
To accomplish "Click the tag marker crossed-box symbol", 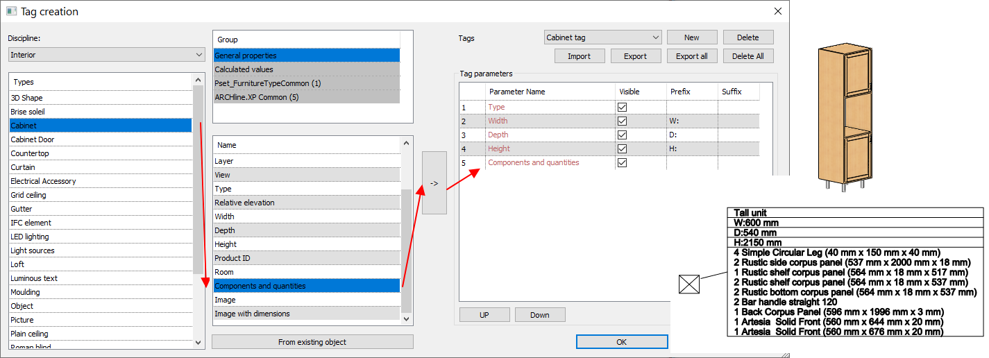I will tap(688, 284).
